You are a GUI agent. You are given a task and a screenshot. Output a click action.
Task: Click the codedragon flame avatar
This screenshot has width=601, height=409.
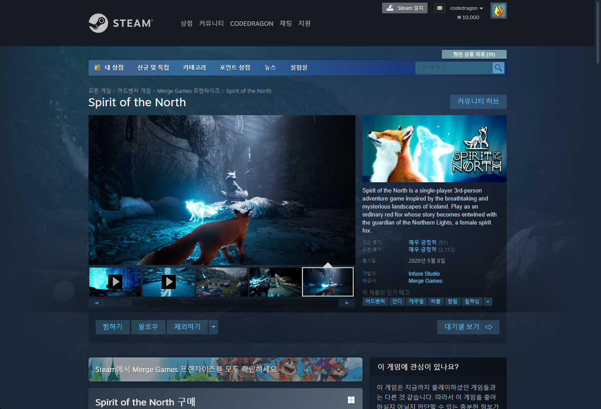(499, 11)
